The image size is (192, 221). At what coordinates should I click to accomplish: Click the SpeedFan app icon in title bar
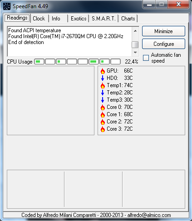pyautogui.click(x=7, y=6)
